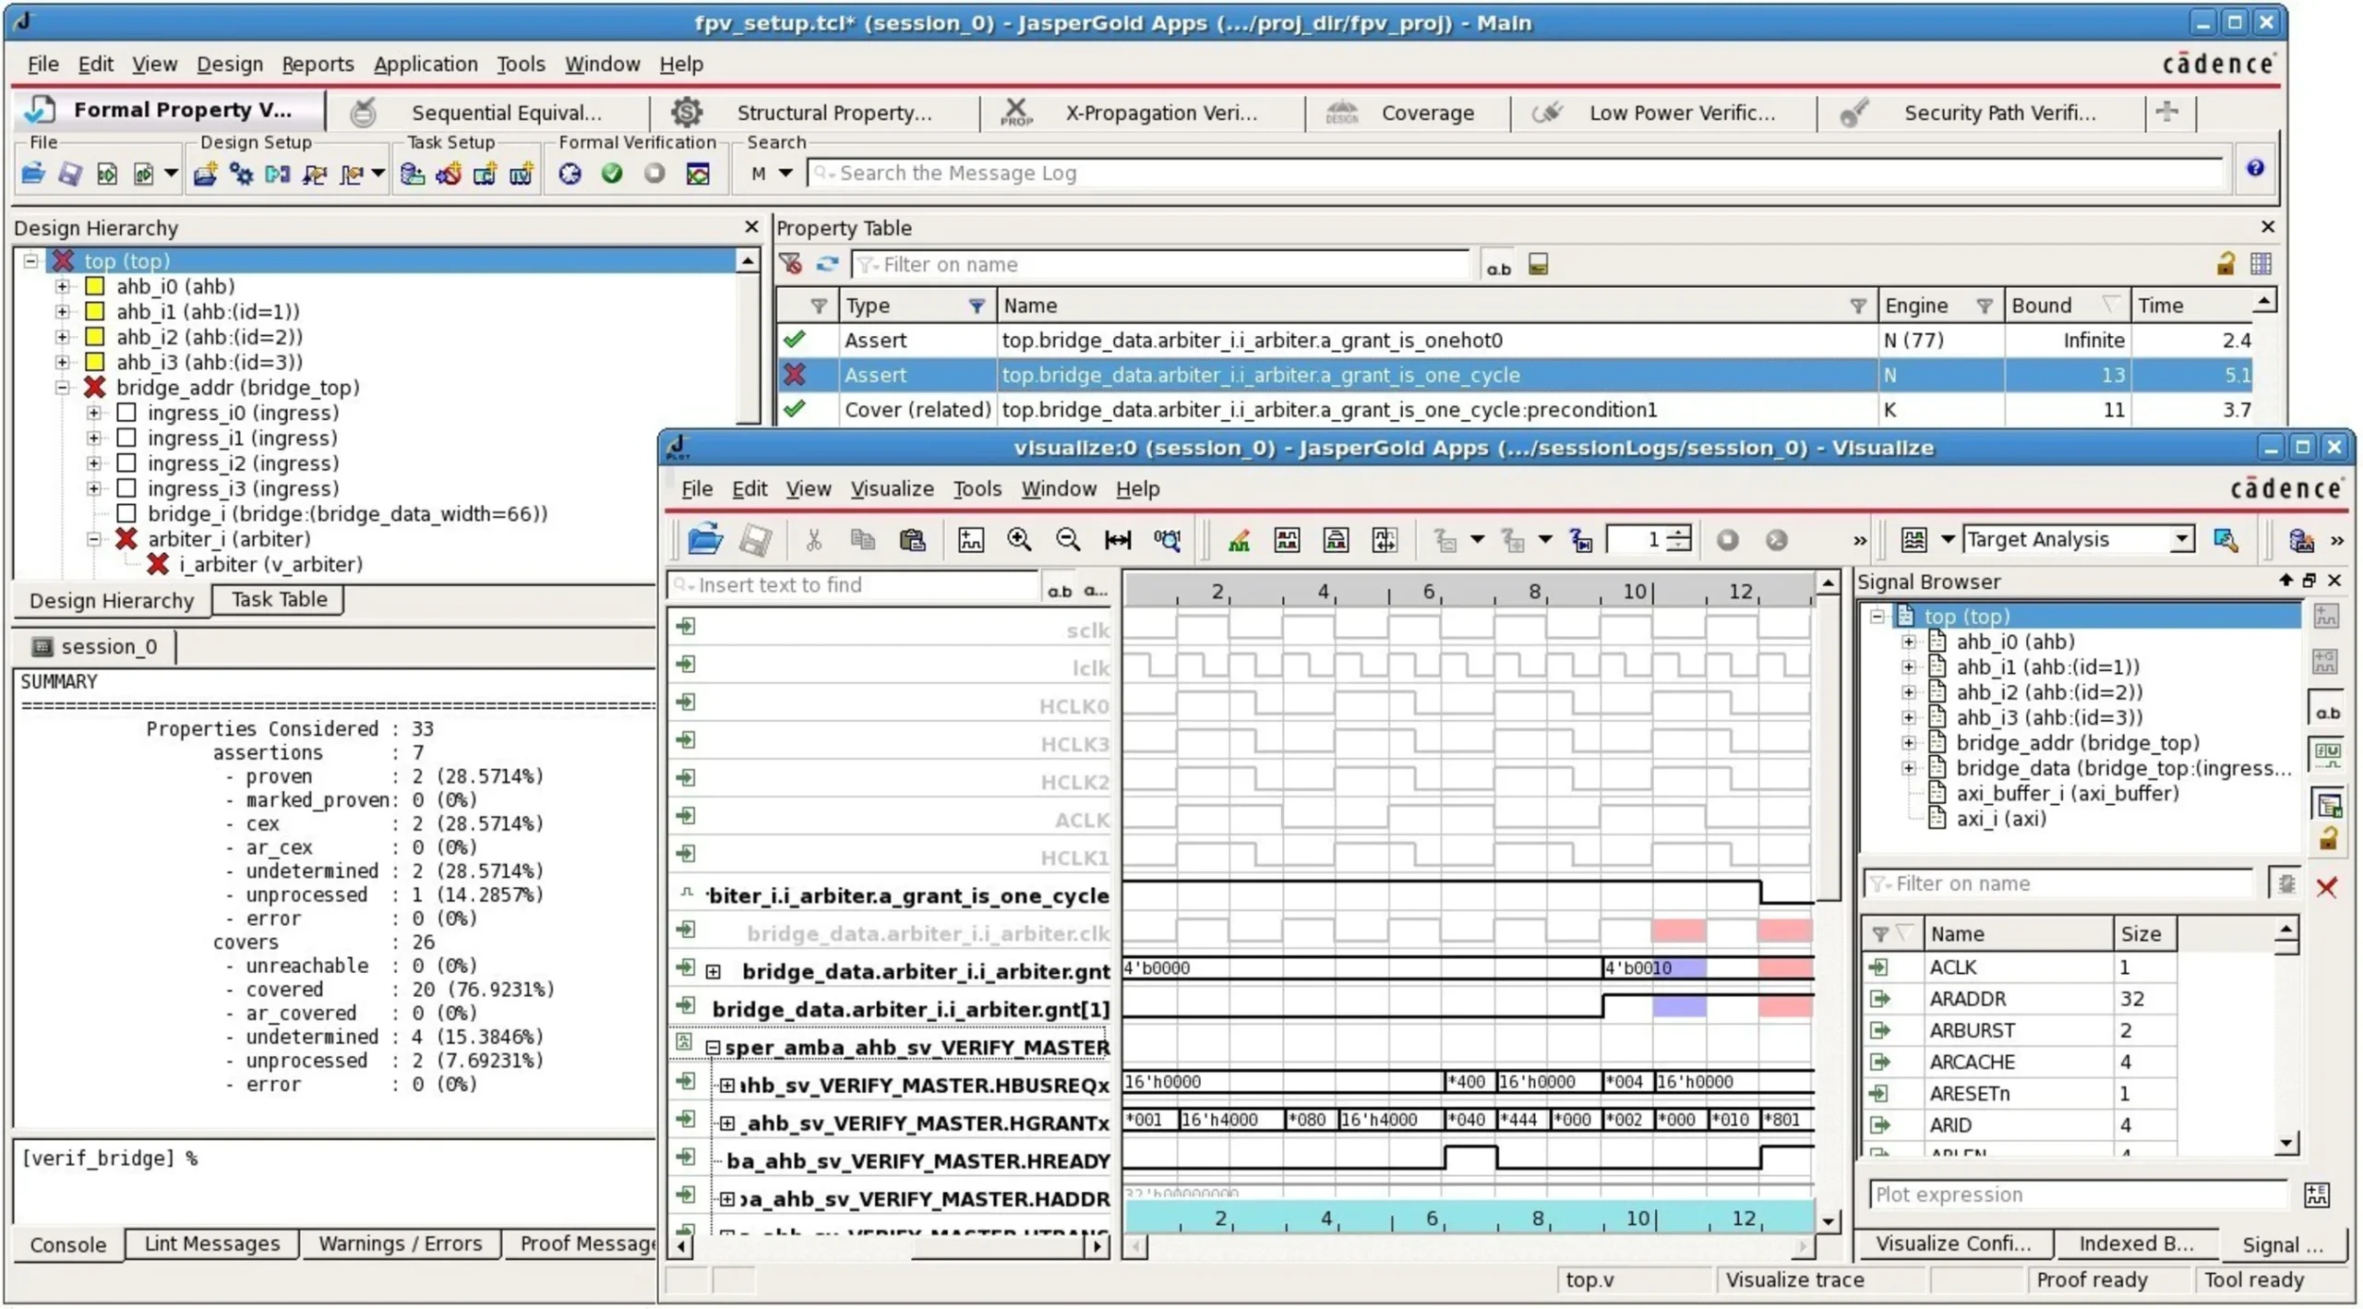2363x1309 pixels.
Task: Click the gray stop icon in Formal Verification toolbar
Action: pos(654,174)
